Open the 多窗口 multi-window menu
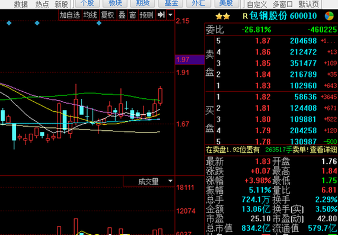Viewport: 338px width, 235px height. [x=283, y=4]
